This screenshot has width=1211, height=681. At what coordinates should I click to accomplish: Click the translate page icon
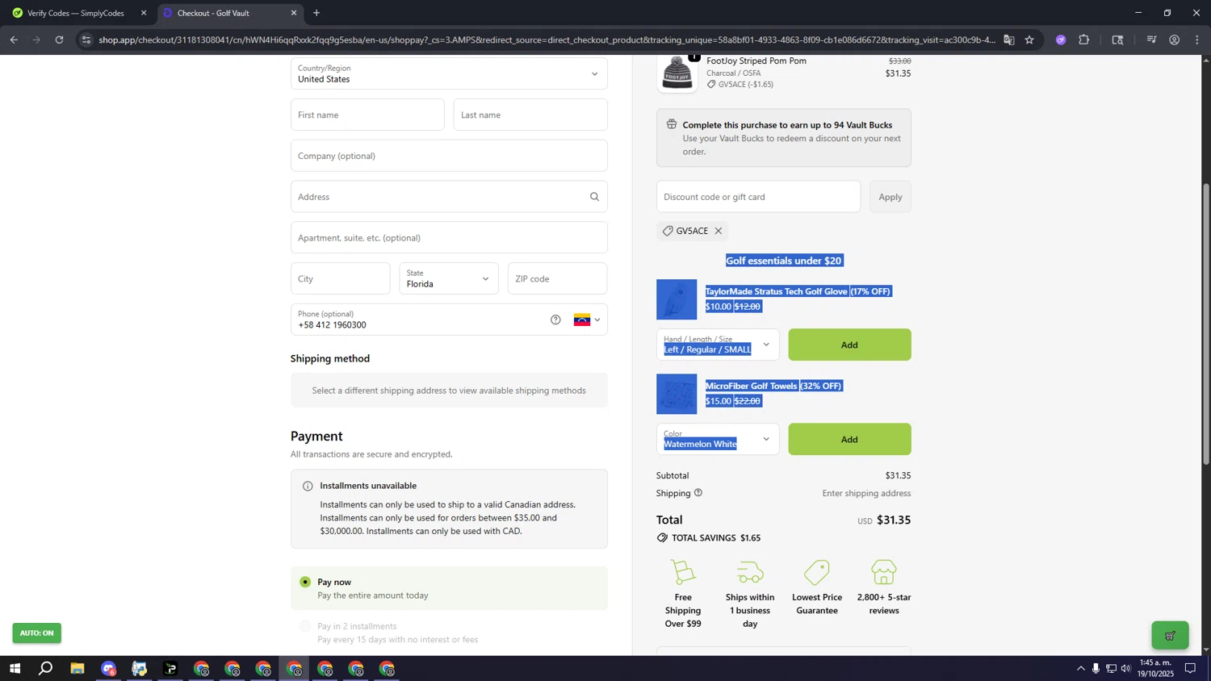[1009, 40]
